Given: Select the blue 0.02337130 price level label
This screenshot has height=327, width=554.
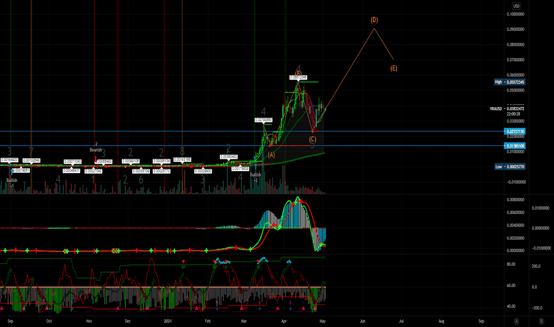Looking at the screenshot, I should [x=515, y=131].
